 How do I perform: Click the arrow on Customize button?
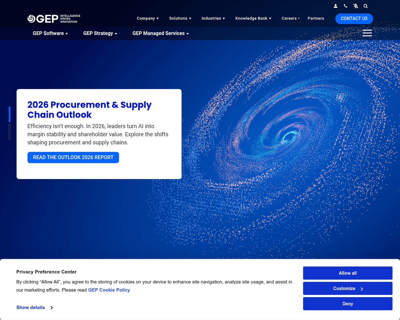(x=362, y=289)
